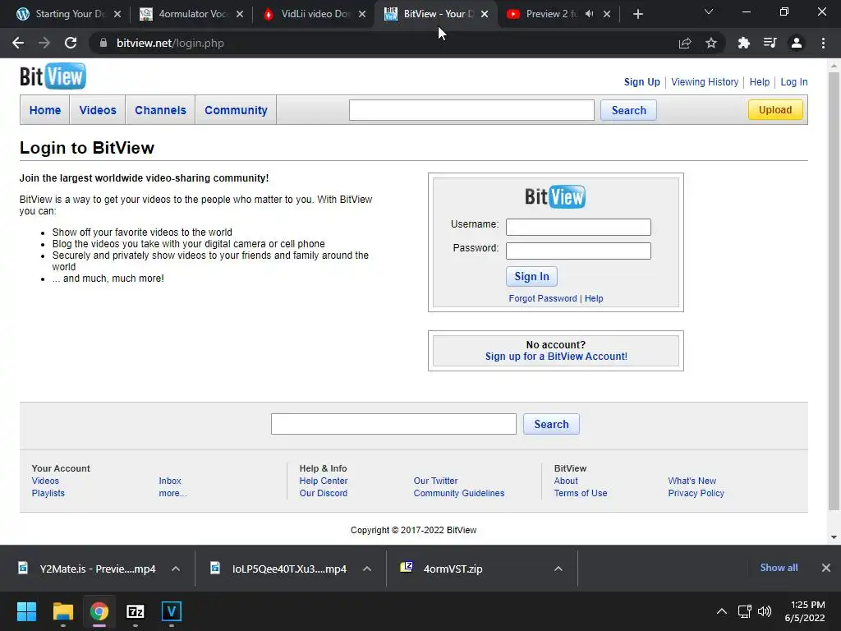The height and width of the screenshot is (631, 841).
Task: Close the downloads bar
Action: [826, 568]
